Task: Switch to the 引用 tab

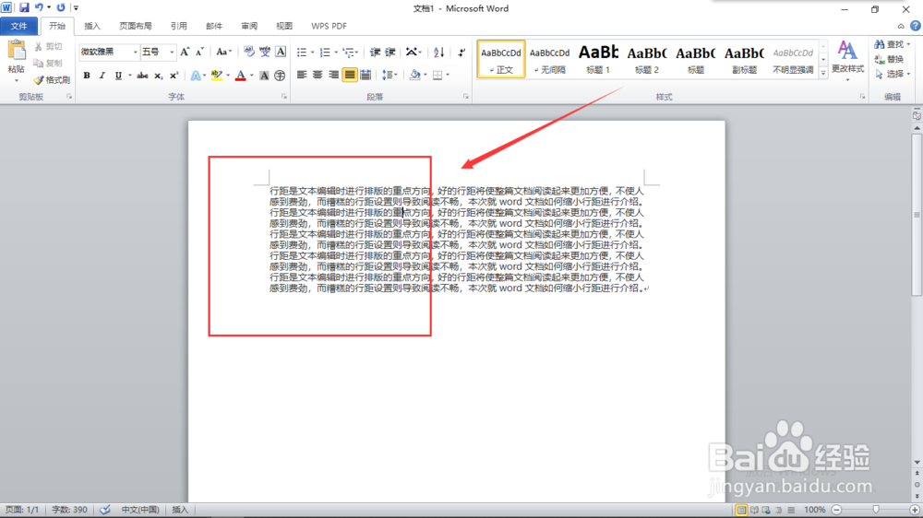Action: coord(178,26)
